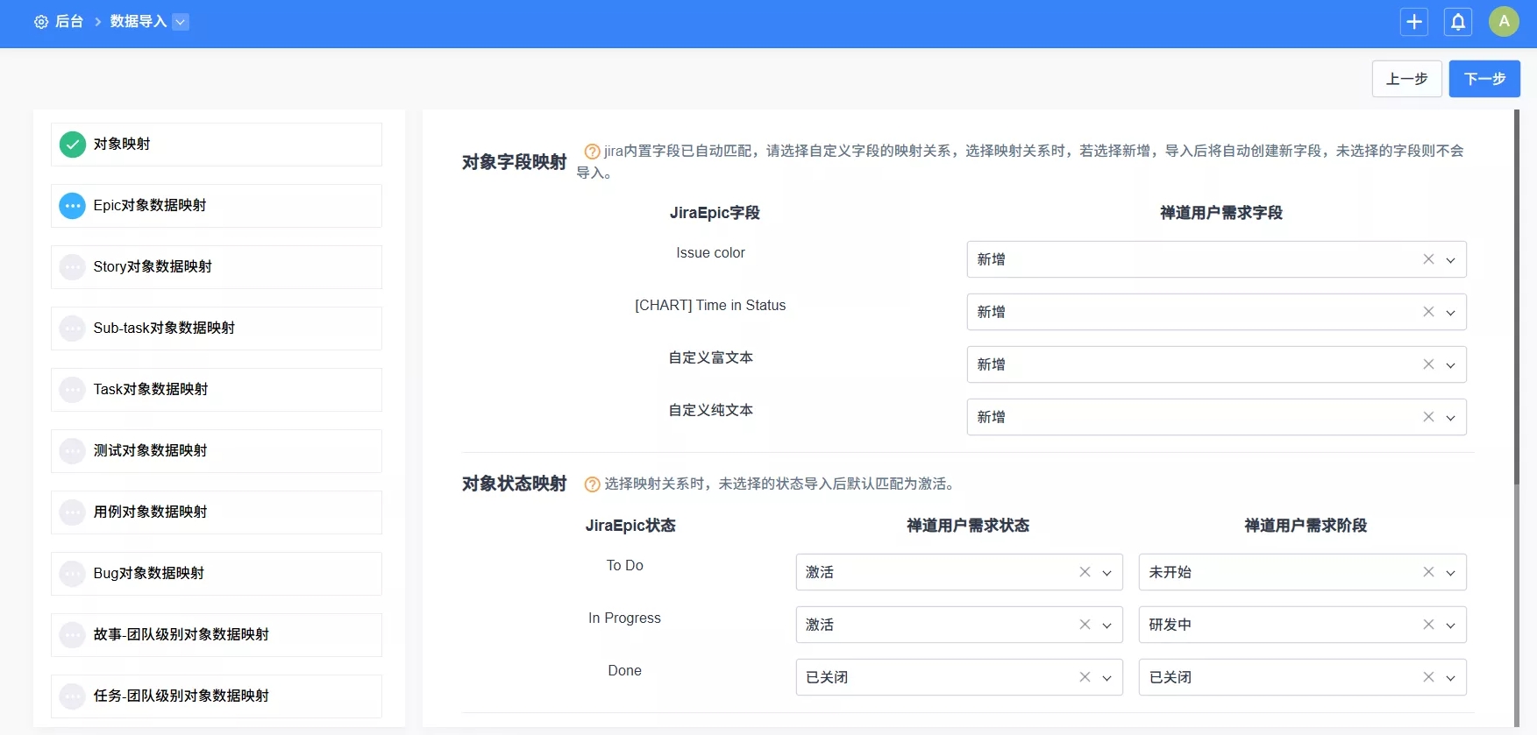Viewport: 1537px width, 735px height.
Task: Click the 上一步 button
Action: 1406,79
